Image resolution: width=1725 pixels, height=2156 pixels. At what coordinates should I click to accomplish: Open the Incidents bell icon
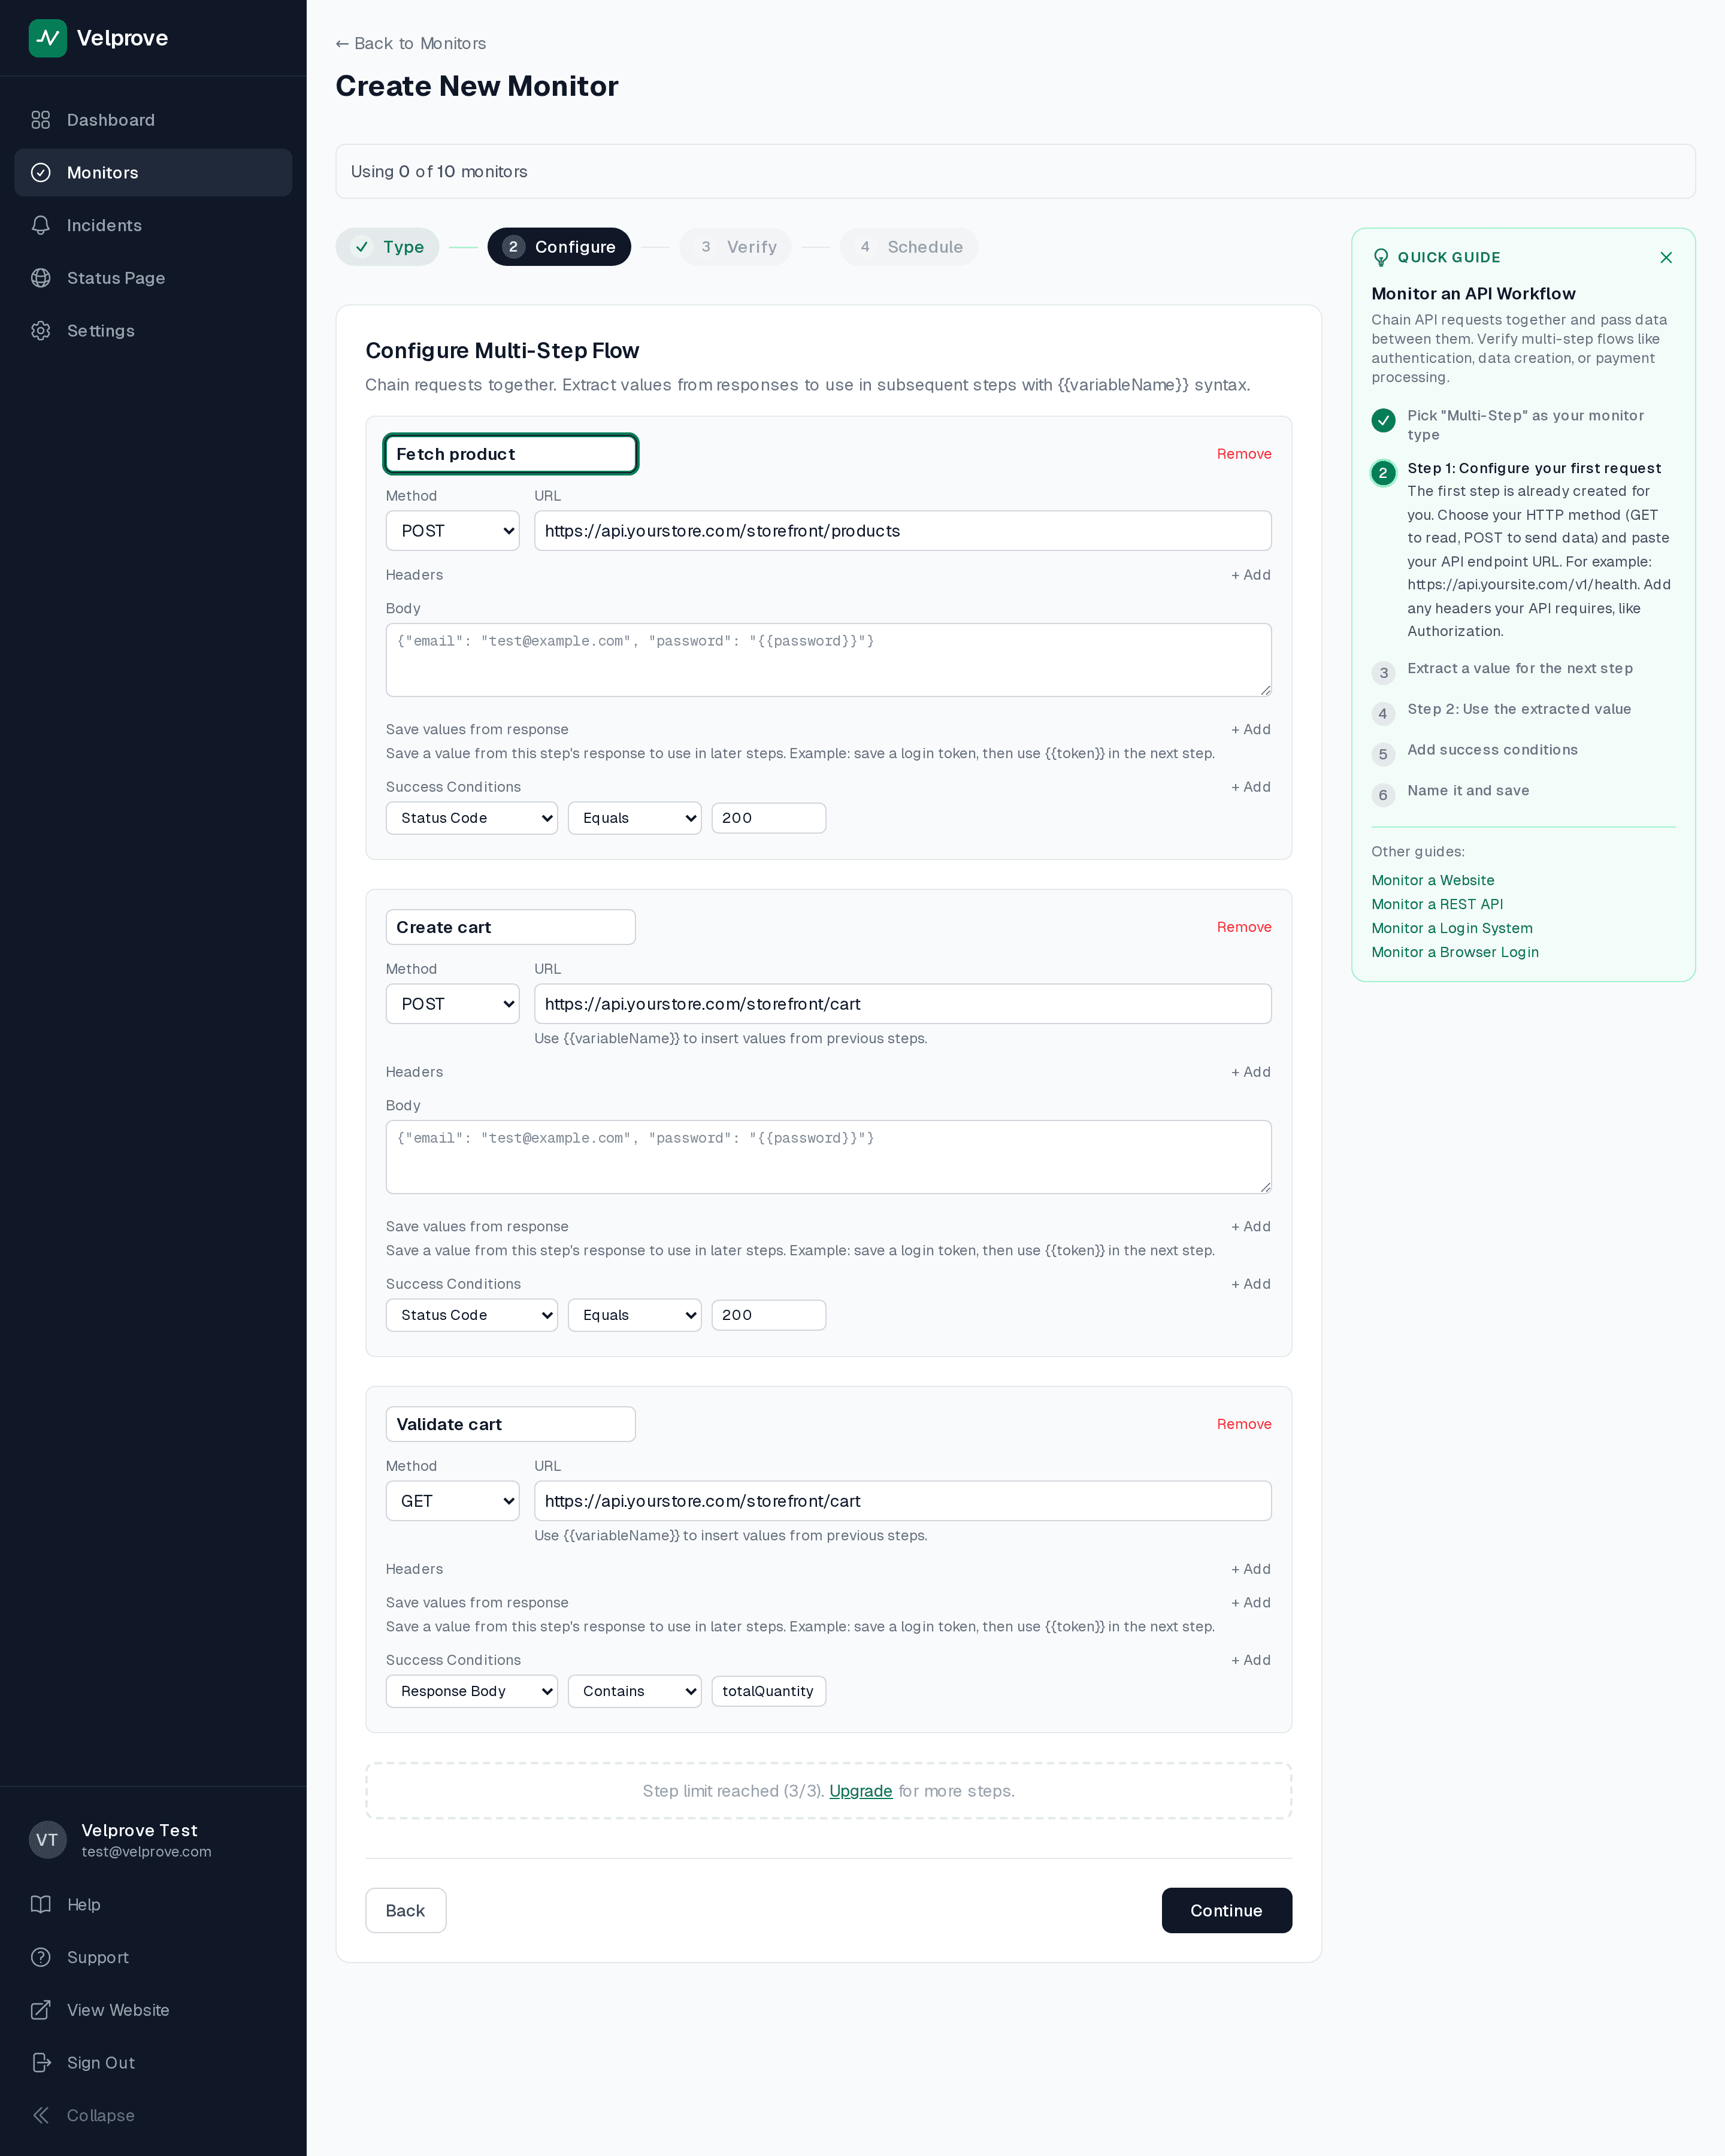coord(41,225)
